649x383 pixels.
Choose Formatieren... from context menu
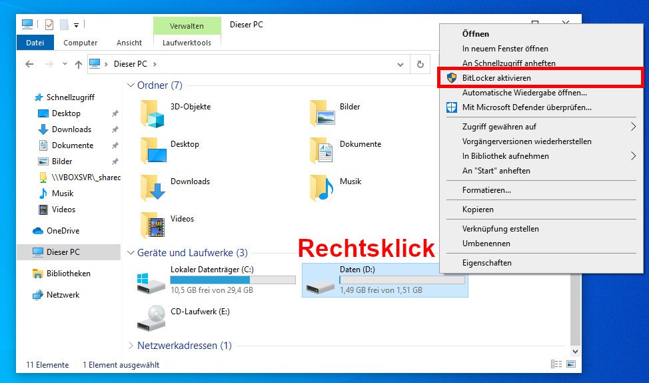pos(541,190)
